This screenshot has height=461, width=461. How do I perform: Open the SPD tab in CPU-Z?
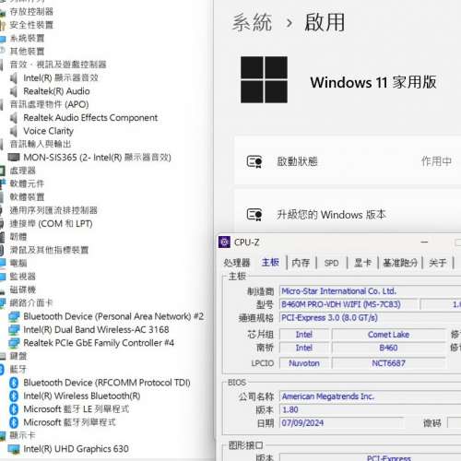(x=331, y=263)
